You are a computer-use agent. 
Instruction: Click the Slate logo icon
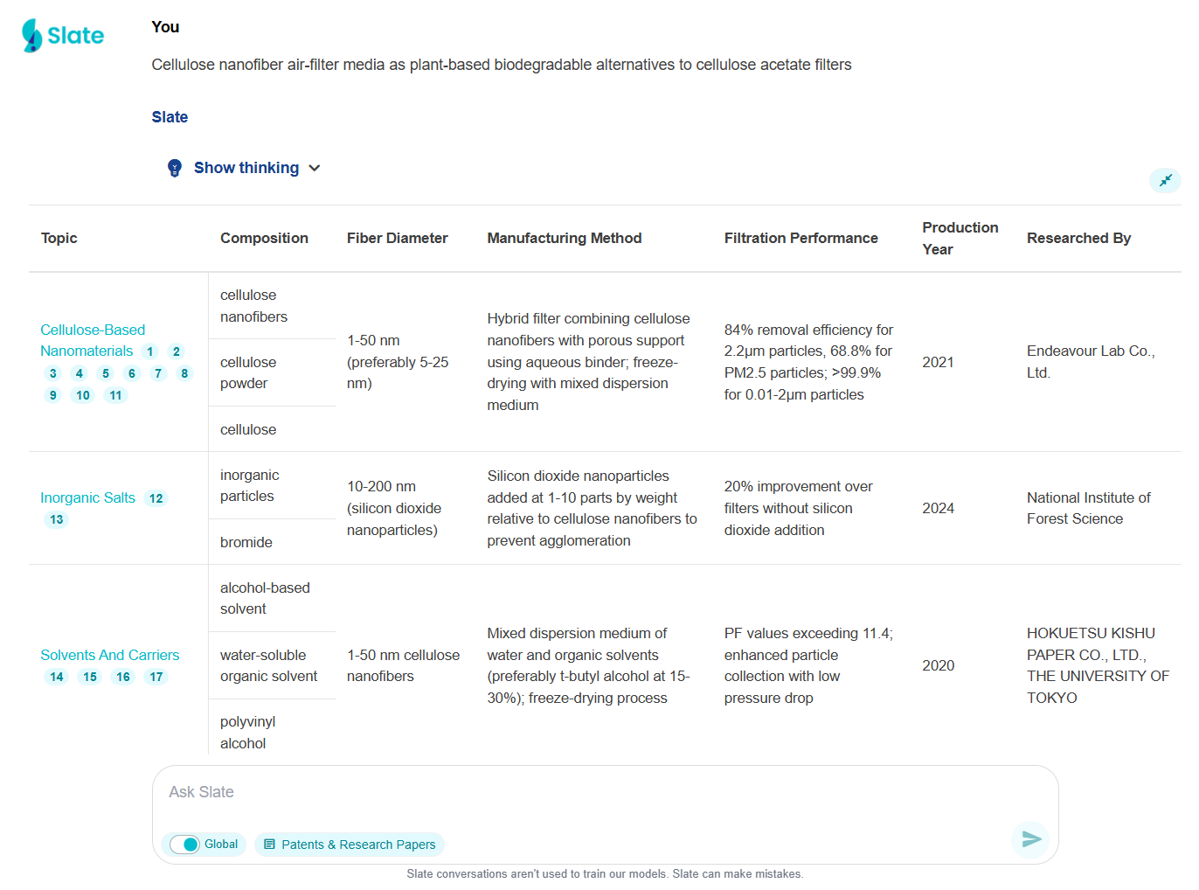tap(32, 36)
